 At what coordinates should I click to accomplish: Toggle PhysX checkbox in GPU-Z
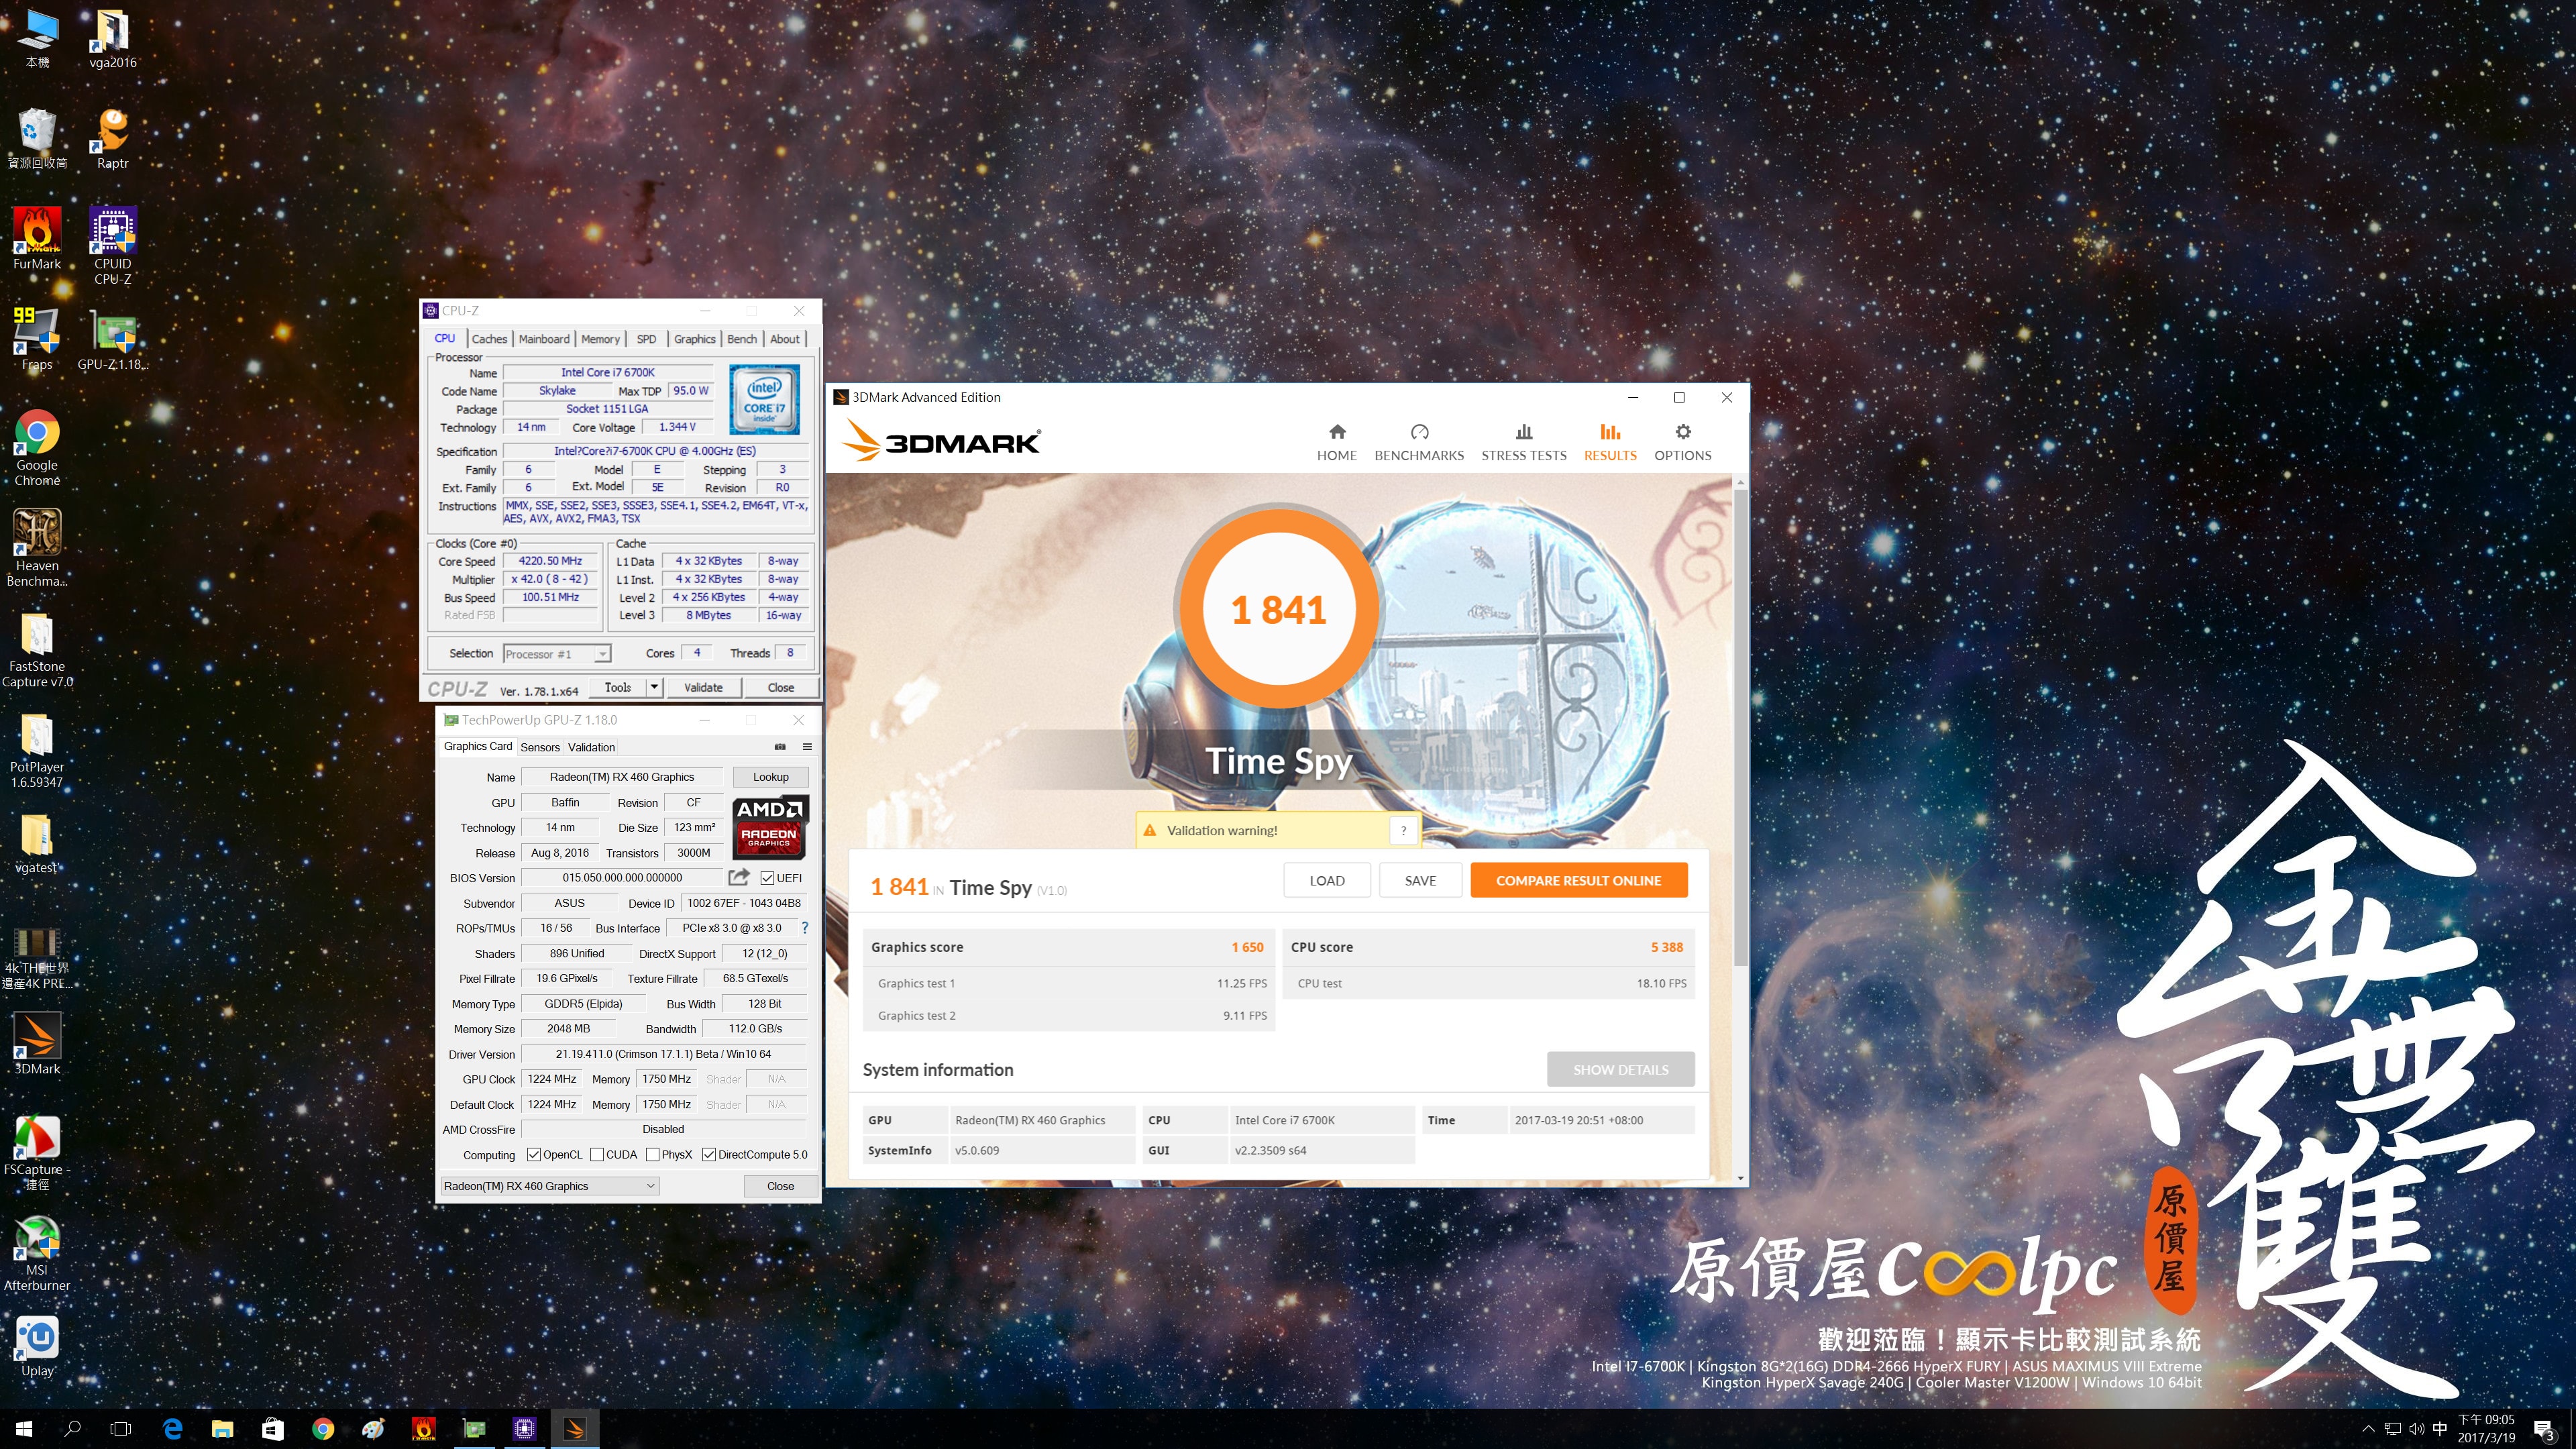[x=653, y=1155]
